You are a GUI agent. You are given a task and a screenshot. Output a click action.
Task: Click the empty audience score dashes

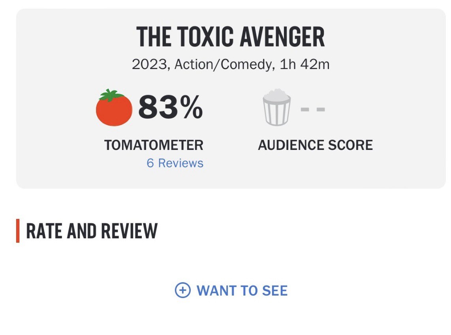[x=313, y=109]
